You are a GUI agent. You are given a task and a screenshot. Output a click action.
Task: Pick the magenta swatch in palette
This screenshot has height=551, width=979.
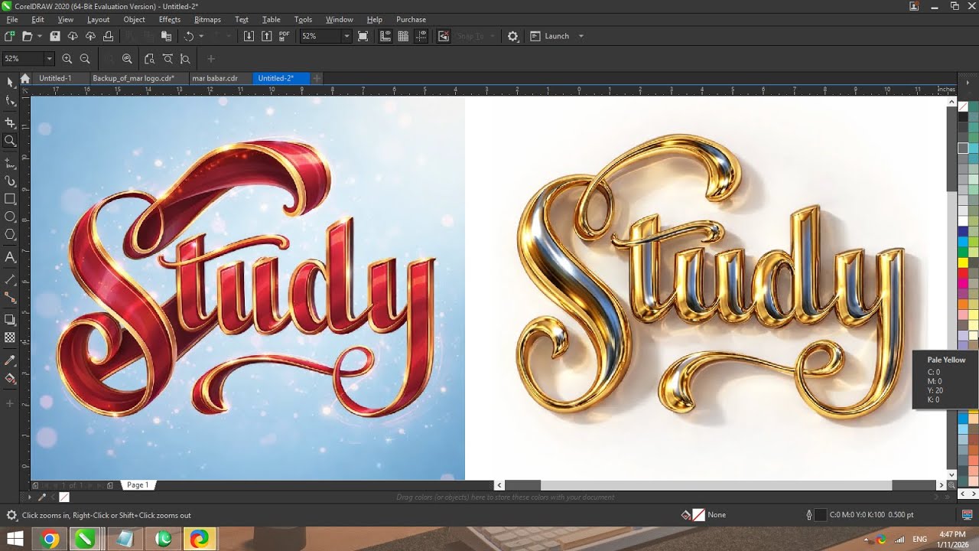point(963,284)
